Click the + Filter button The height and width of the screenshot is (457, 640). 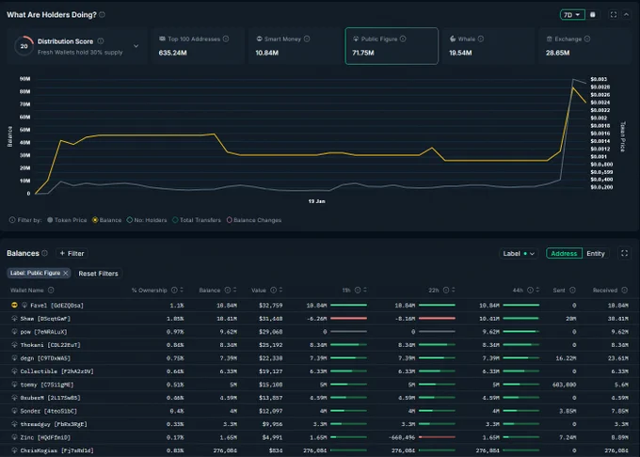coord(72,253)
